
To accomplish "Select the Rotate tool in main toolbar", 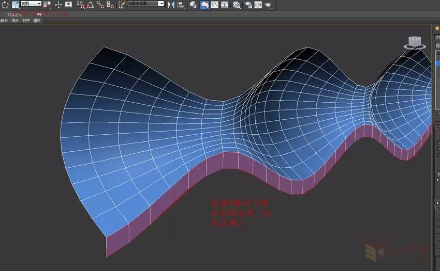I will click(5, 5).
